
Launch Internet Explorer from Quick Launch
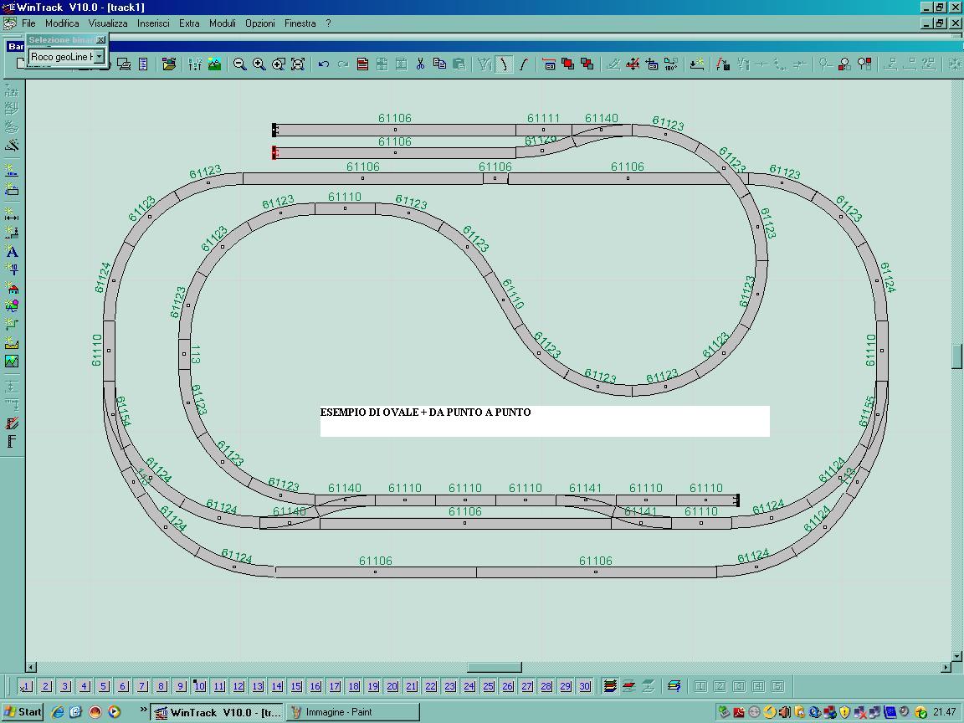point(58,712)
